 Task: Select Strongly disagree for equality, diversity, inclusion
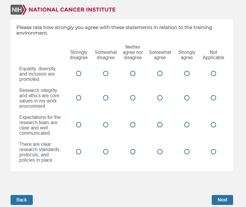pyautogui.click(x=78, y=73)
